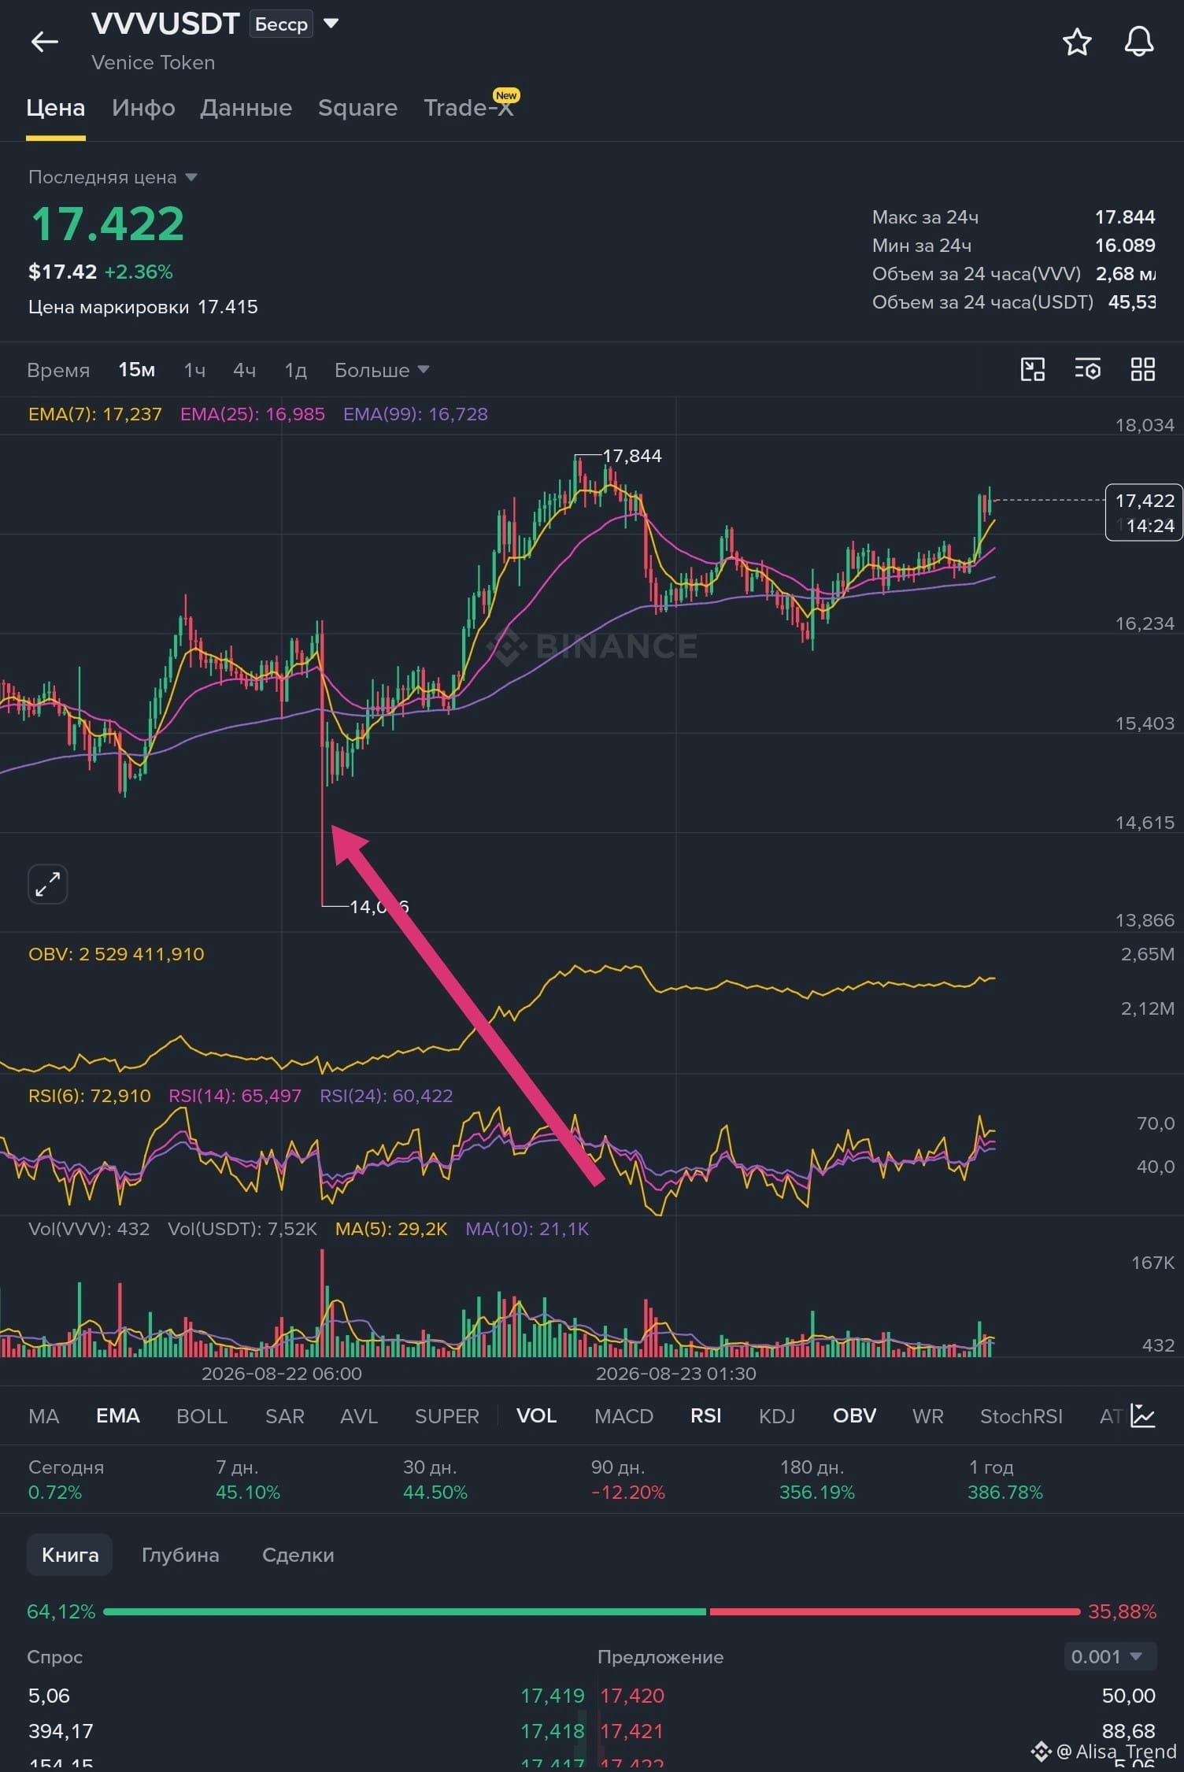Open the 0.001 price precision dropdown
The width and height of the screenshot is (1184, 1772).
[1110, 1656]
